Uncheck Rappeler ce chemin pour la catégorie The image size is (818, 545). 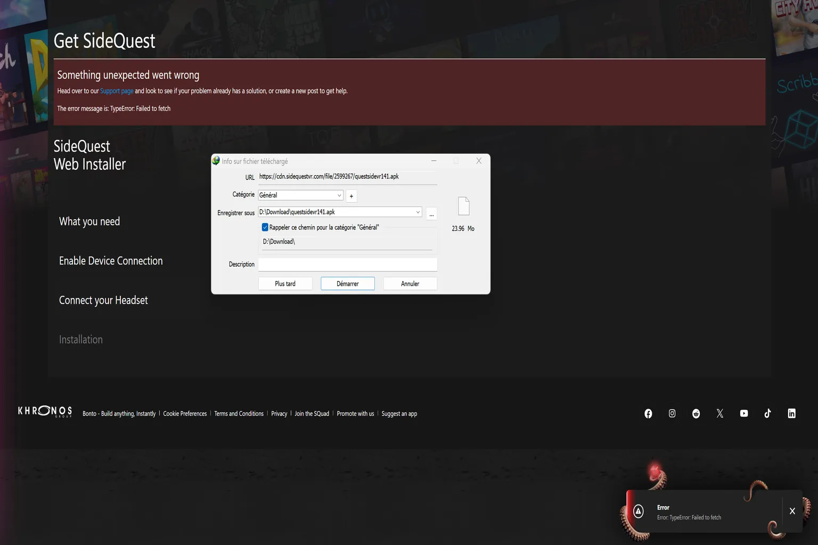point(265,227)
